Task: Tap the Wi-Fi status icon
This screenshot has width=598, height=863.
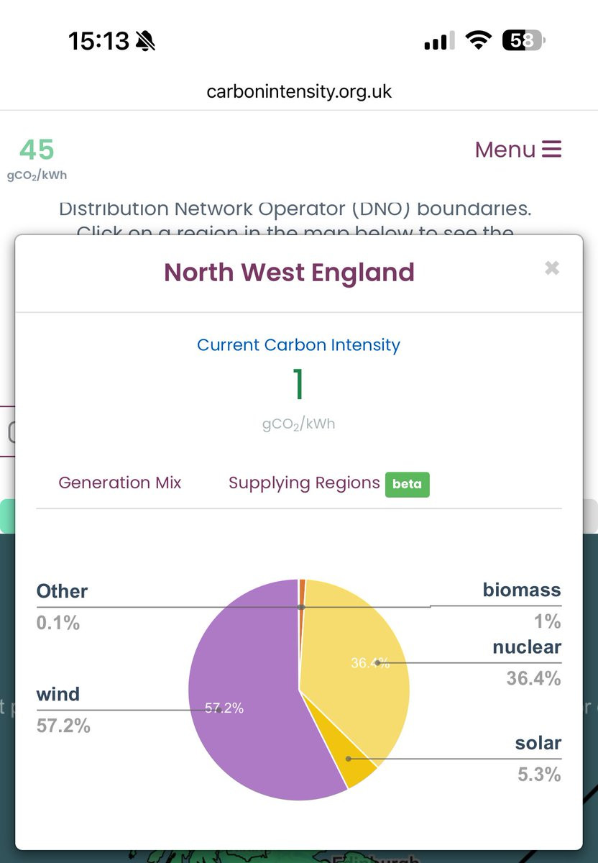Action: tap(478, 41)
